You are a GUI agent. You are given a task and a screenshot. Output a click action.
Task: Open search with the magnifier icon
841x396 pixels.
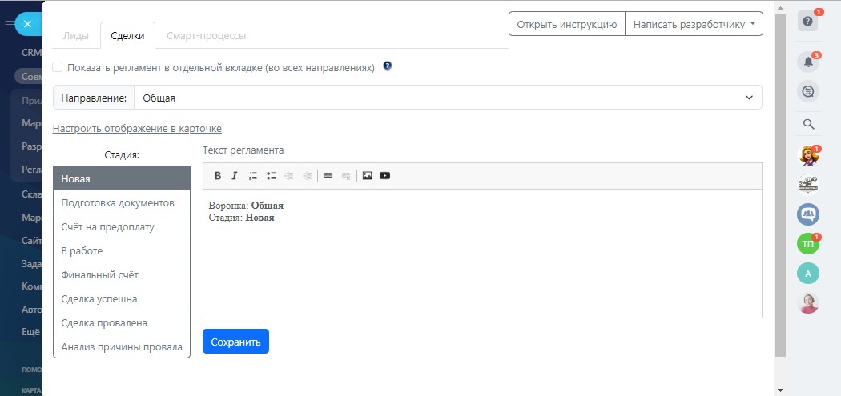pos(808,124)
